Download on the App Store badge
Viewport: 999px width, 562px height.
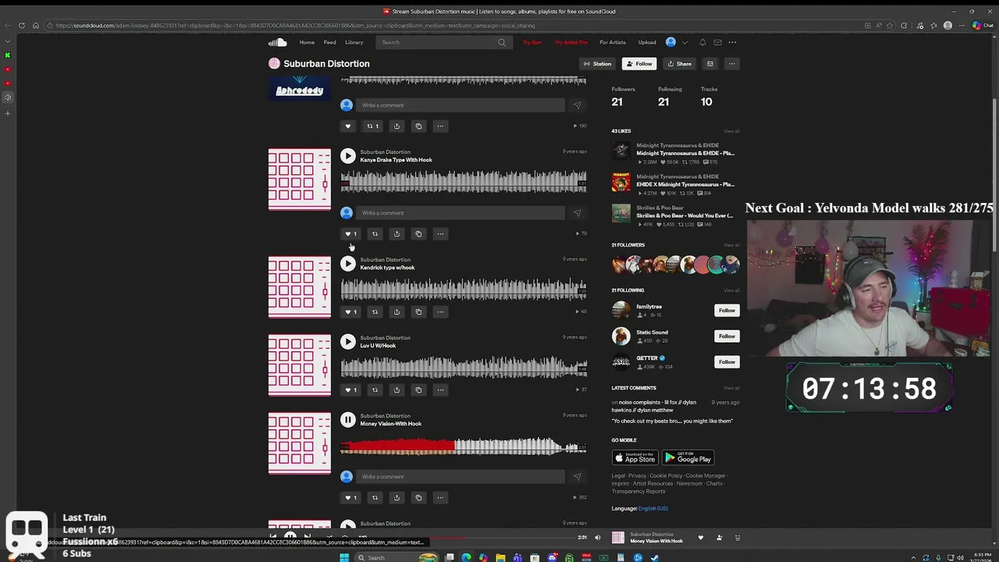click(635, 458)
